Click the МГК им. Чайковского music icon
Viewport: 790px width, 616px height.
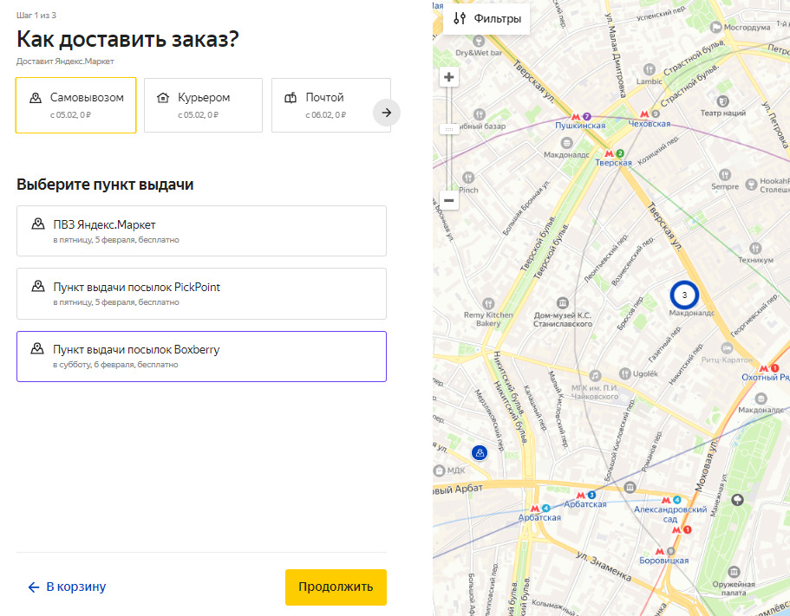(x=595, y=375)
